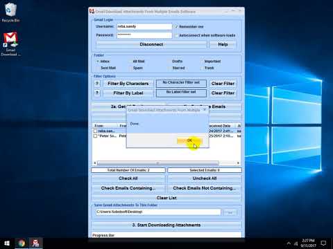Viewport: 333px width, 249px height.
Task: Click the Clear List button
Action: click(x=166, y=198)
